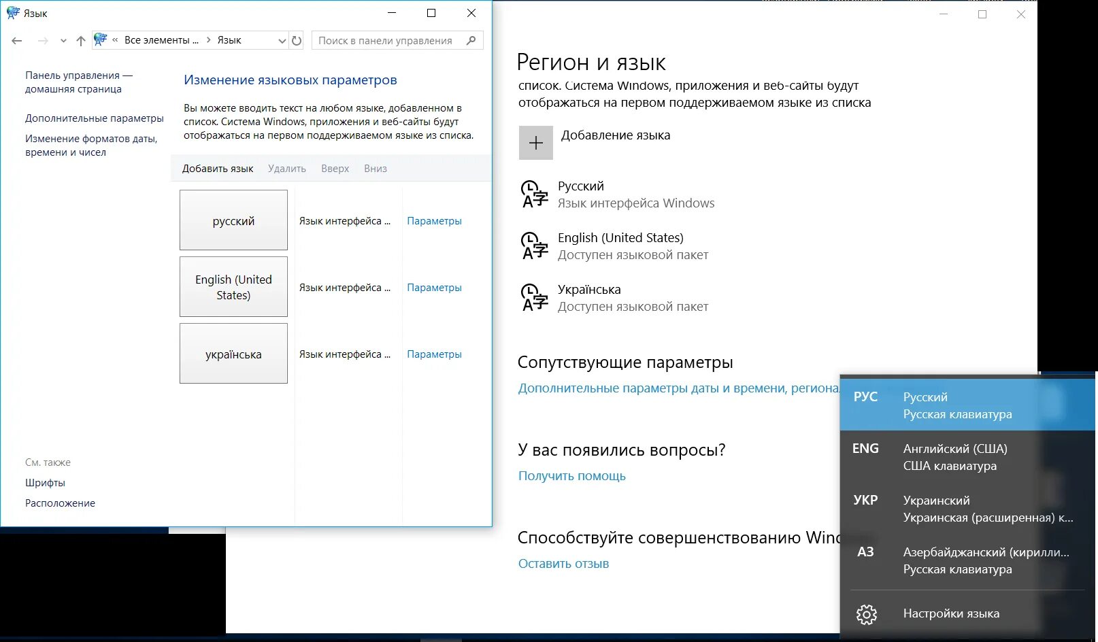Image resolution: width=1098 pixels, height=642 pixels.
Task: Click the search field Поиск в панели управления
Action: coord(397,41)
